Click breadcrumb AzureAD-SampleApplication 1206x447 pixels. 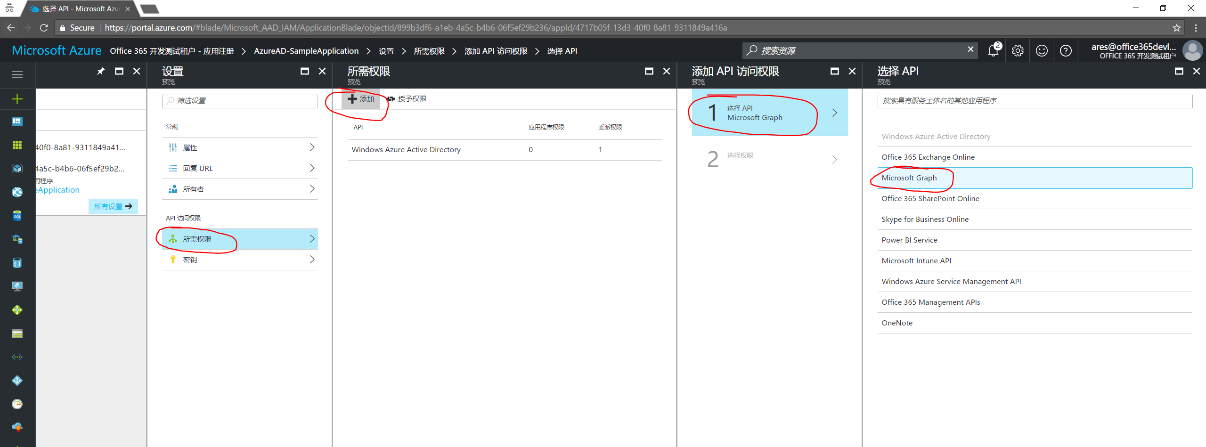click(x=306, y=51)
